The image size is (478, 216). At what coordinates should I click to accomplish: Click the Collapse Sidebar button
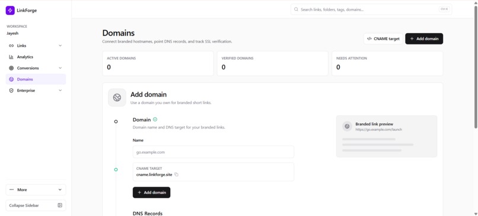click(x=36, y=205)
